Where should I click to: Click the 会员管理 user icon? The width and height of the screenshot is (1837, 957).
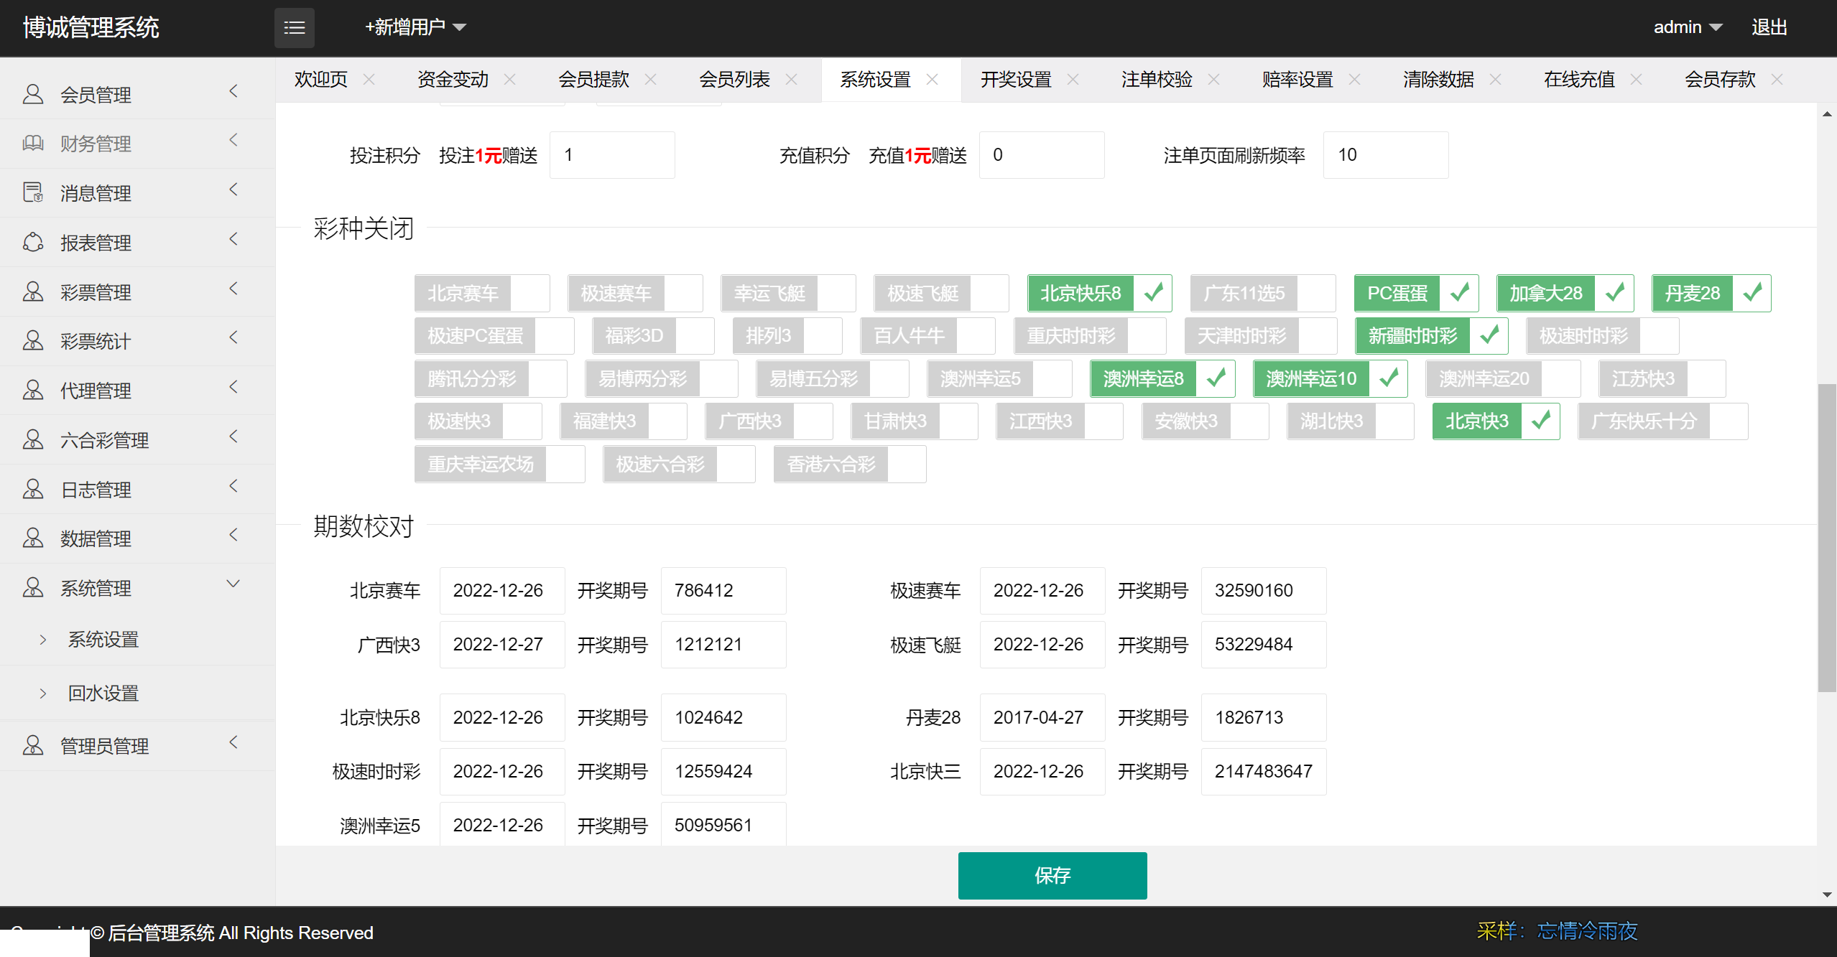tap(33, 94)
